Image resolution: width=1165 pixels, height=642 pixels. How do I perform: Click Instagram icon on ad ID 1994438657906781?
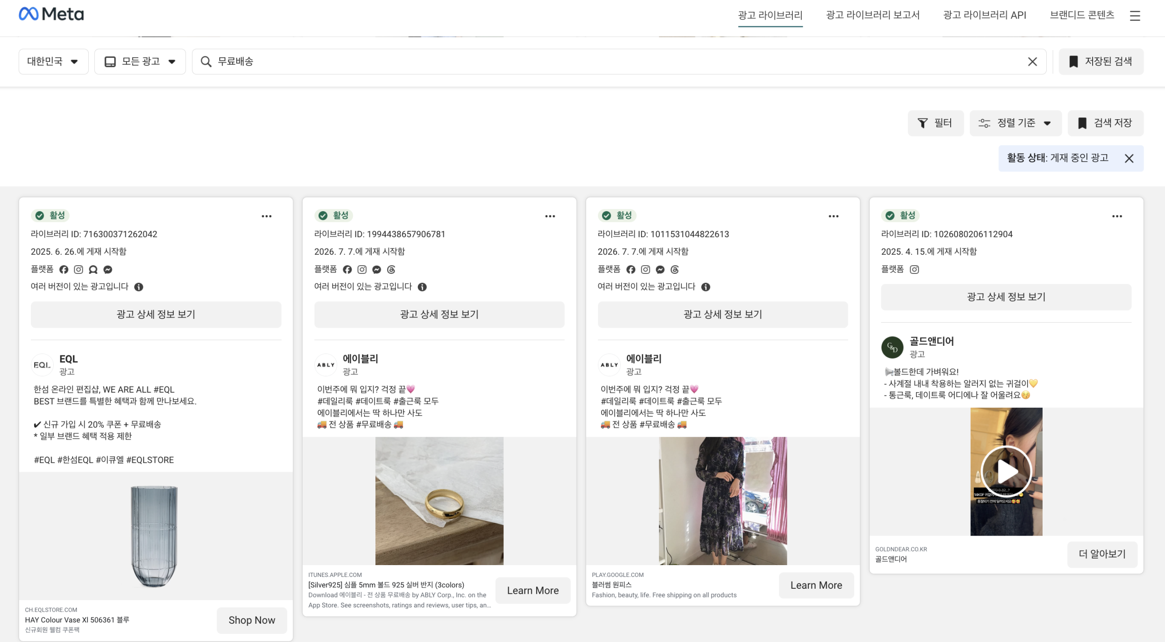[x=362, y=270]
